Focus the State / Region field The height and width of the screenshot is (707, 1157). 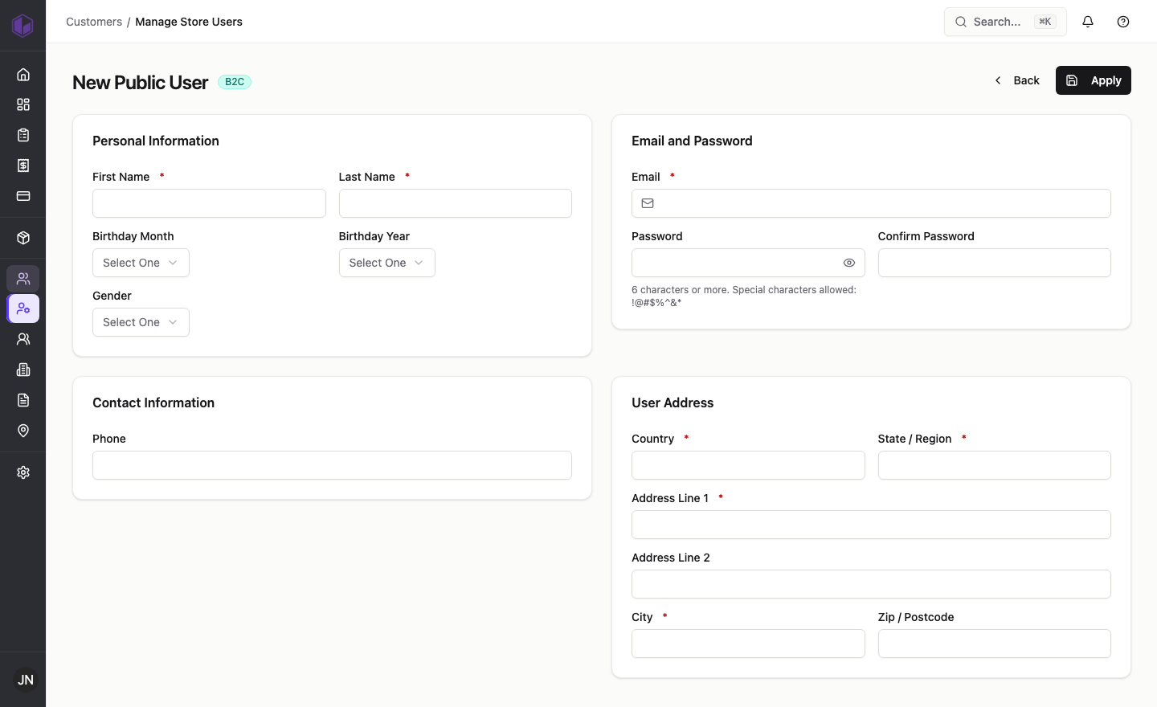995,465
